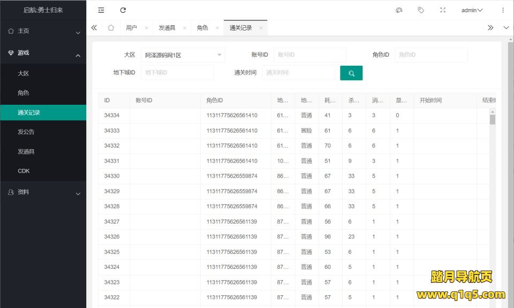The height and width of the screenshot is (308, 514).
Task: Switch to the 发道具 tab
Action: pos(167,28)
